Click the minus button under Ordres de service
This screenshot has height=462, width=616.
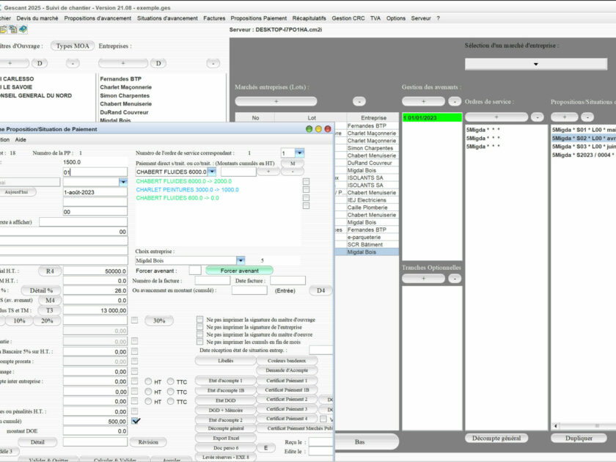tap(537, 117)
